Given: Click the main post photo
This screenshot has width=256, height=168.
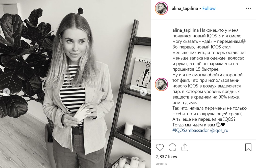Looking at the screenshot, I should click(x=75, y=84).
